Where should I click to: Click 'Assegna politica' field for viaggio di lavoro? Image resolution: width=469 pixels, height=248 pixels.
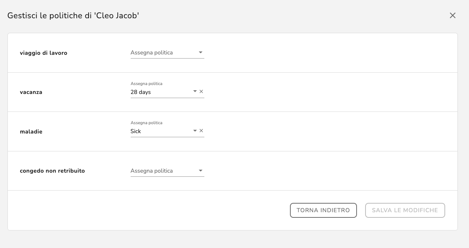tap(162, 53)
